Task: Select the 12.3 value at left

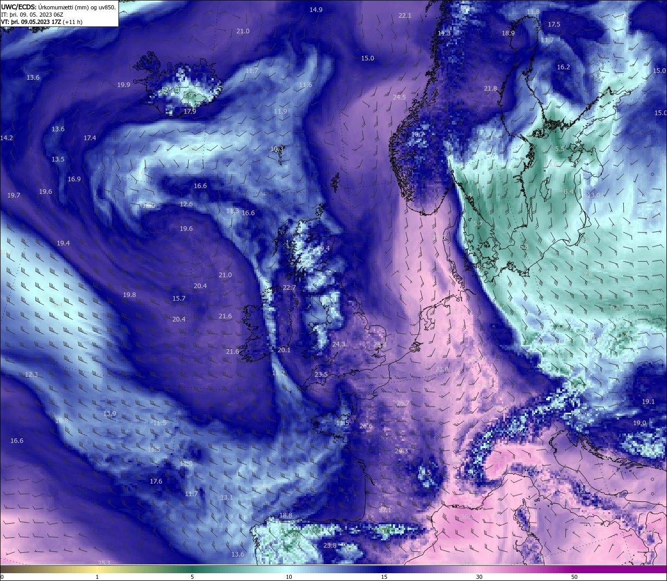Action: pos(31,375)
